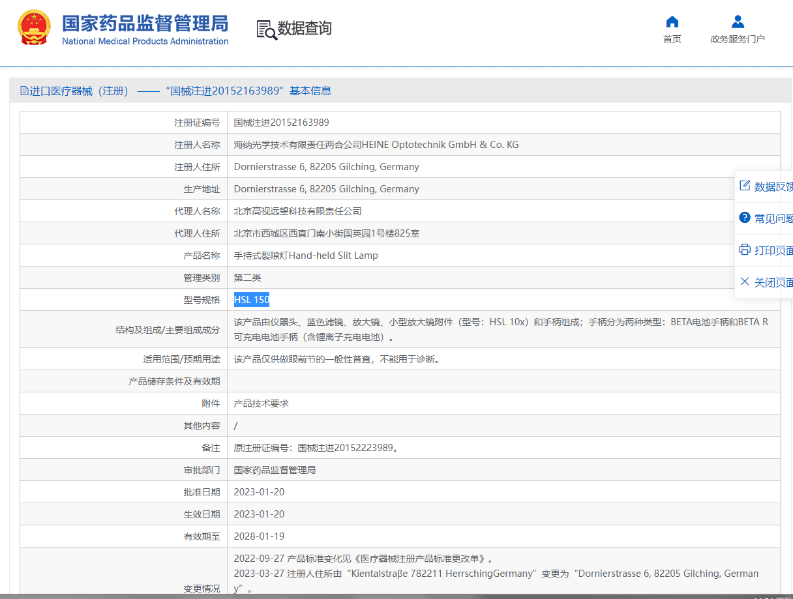The width and height of the screenshot is (793, 599).
Task: Click the document icon beside 进口医疗器械 heading
Action: pos(24,91)
